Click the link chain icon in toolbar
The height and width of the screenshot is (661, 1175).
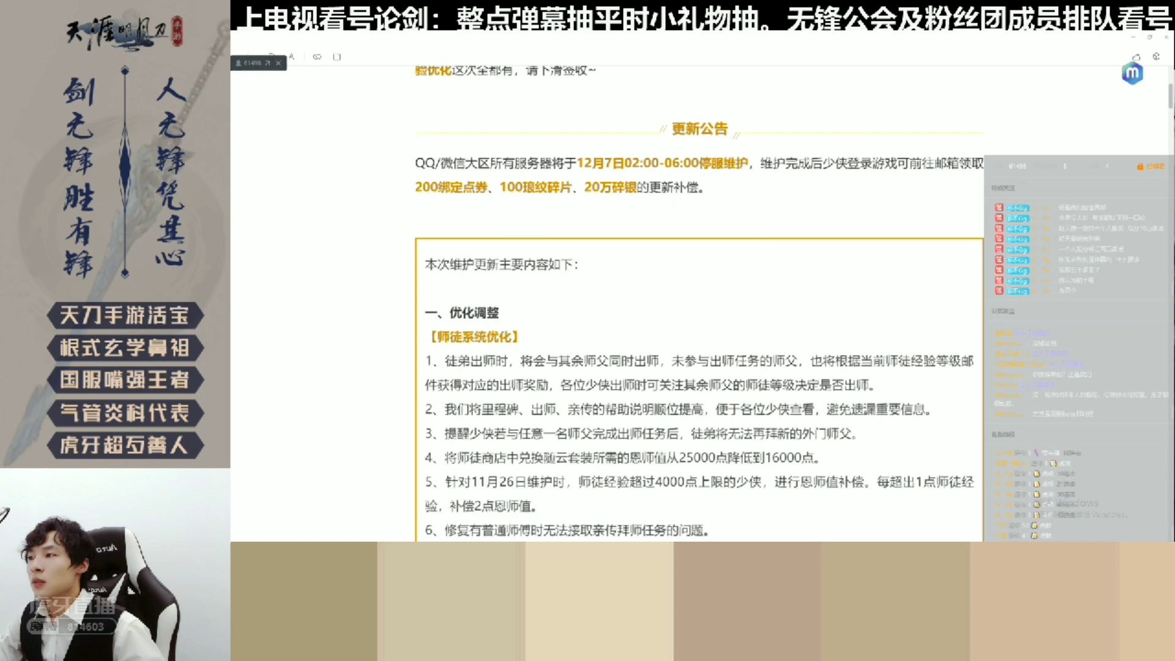(317, 57)
